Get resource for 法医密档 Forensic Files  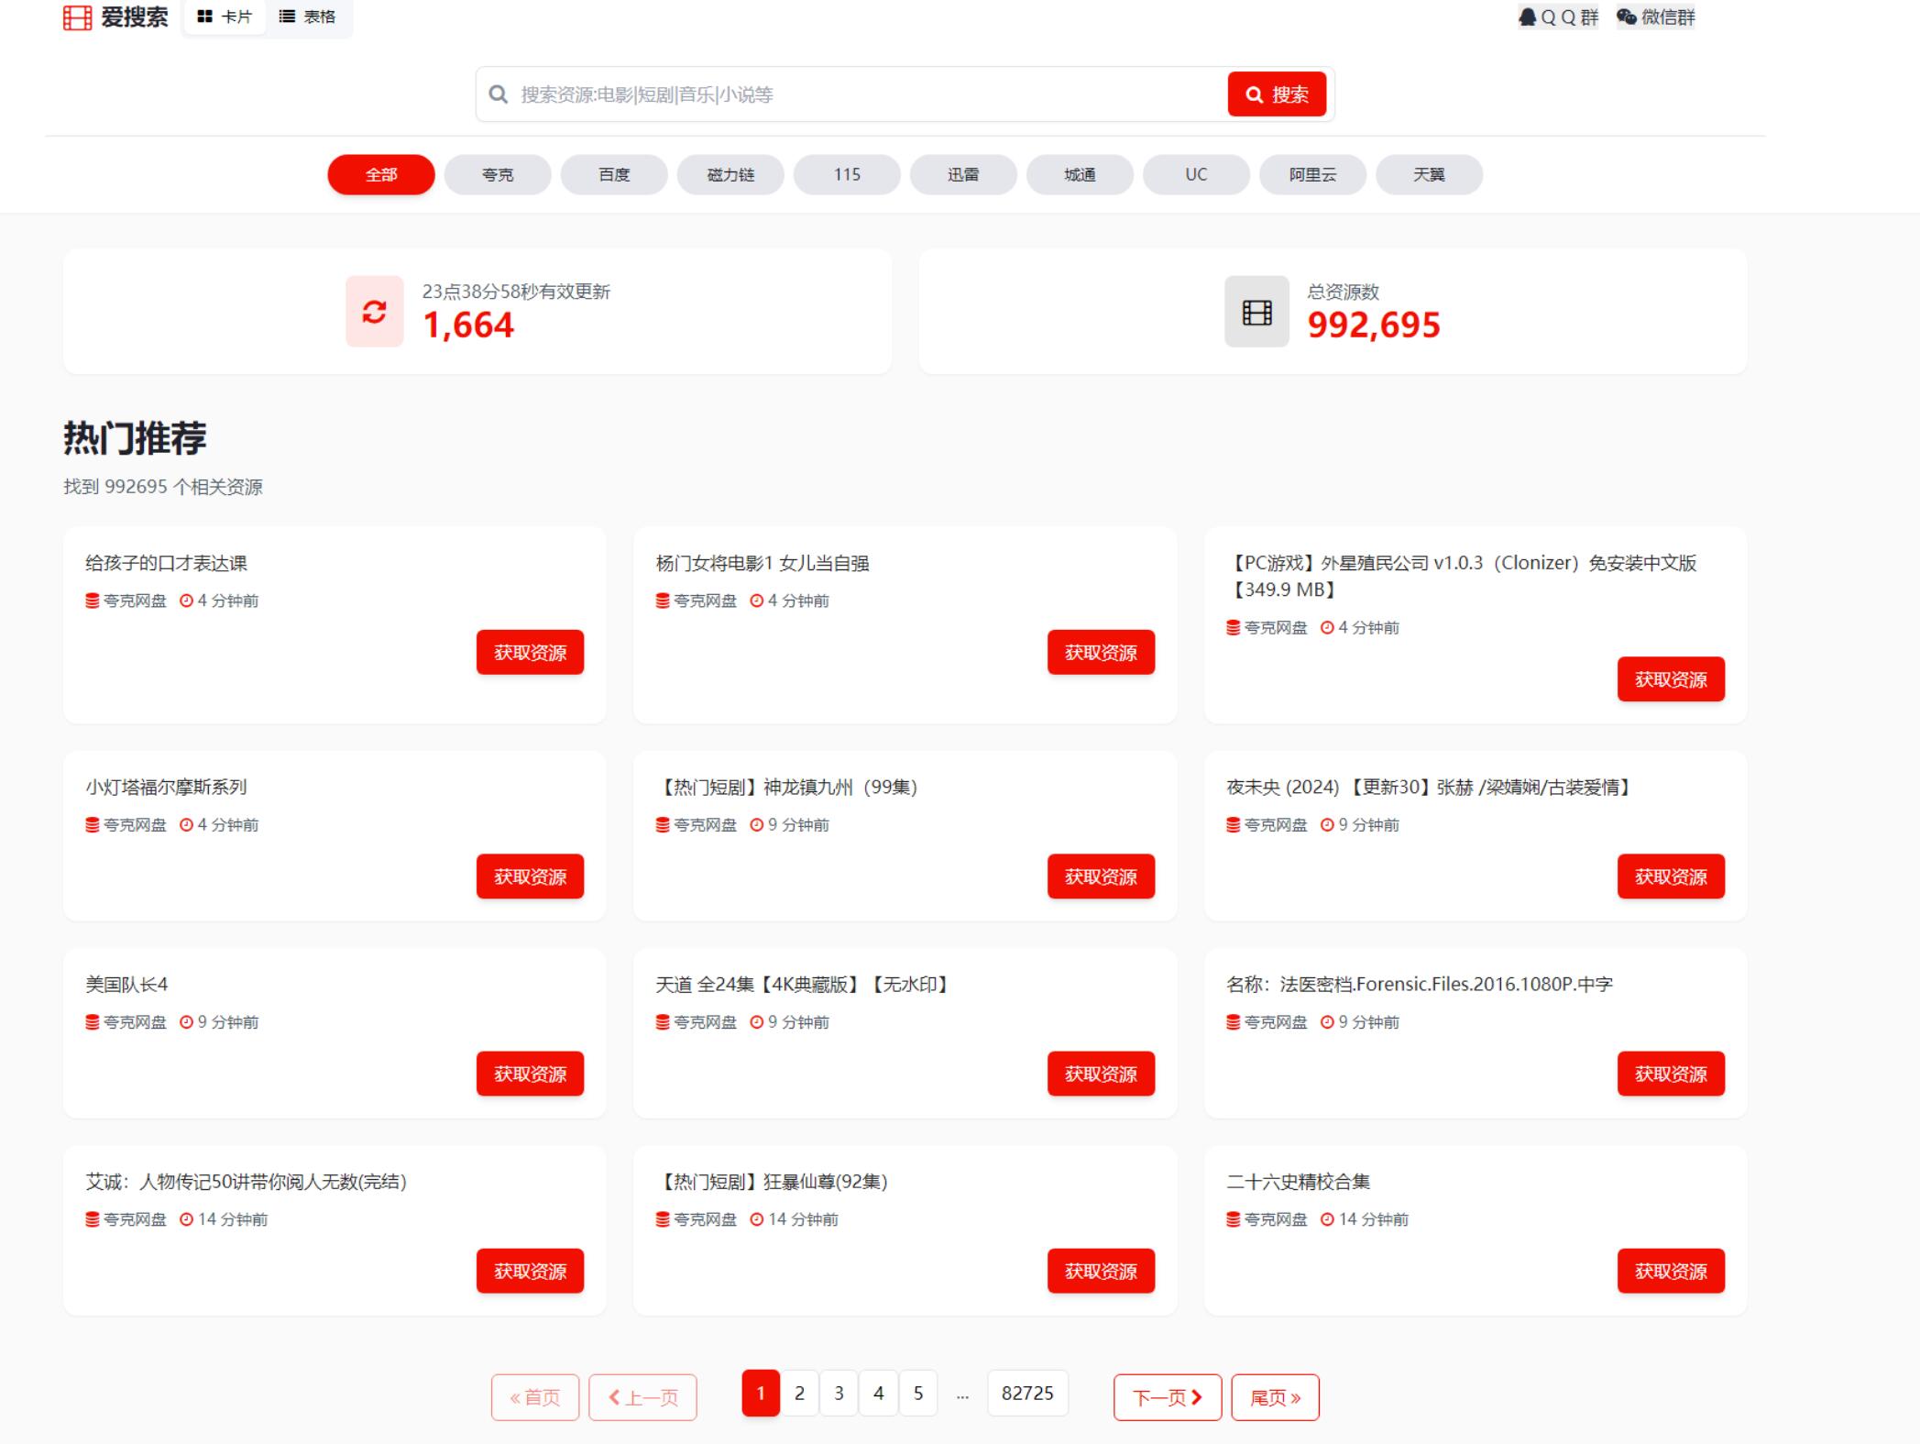click(1671, 1073)
